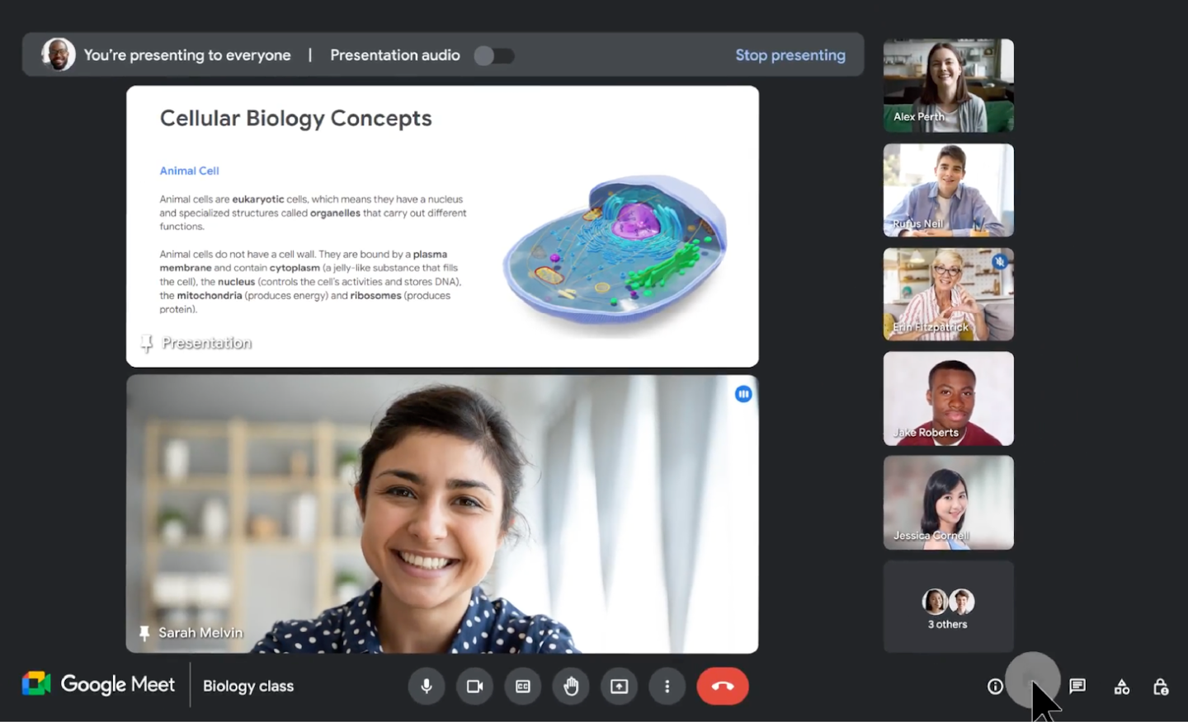Enable captions with the CC icon
1188x722 pixels.
523,686
